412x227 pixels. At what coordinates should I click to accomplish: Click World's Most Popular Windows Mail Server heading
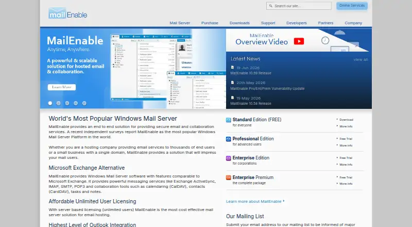coord(113,119)
